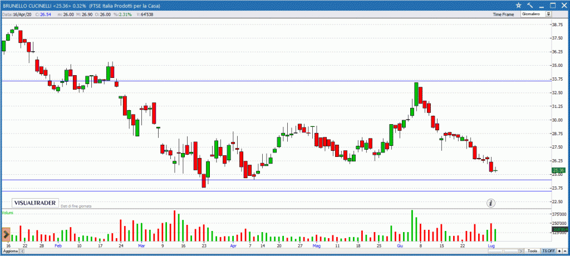
Task: Click the 38.75 price axis label
Action: (558, 24)
